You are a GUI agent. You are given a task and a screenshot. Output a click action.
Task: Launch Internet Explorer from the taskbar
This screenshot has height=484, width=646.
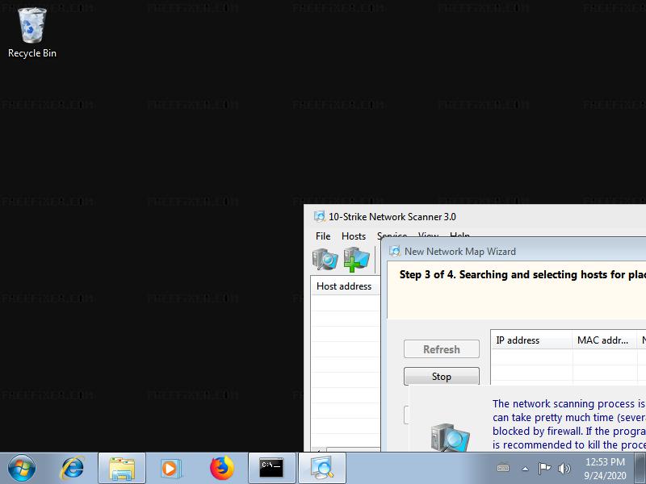coord(73,468)
